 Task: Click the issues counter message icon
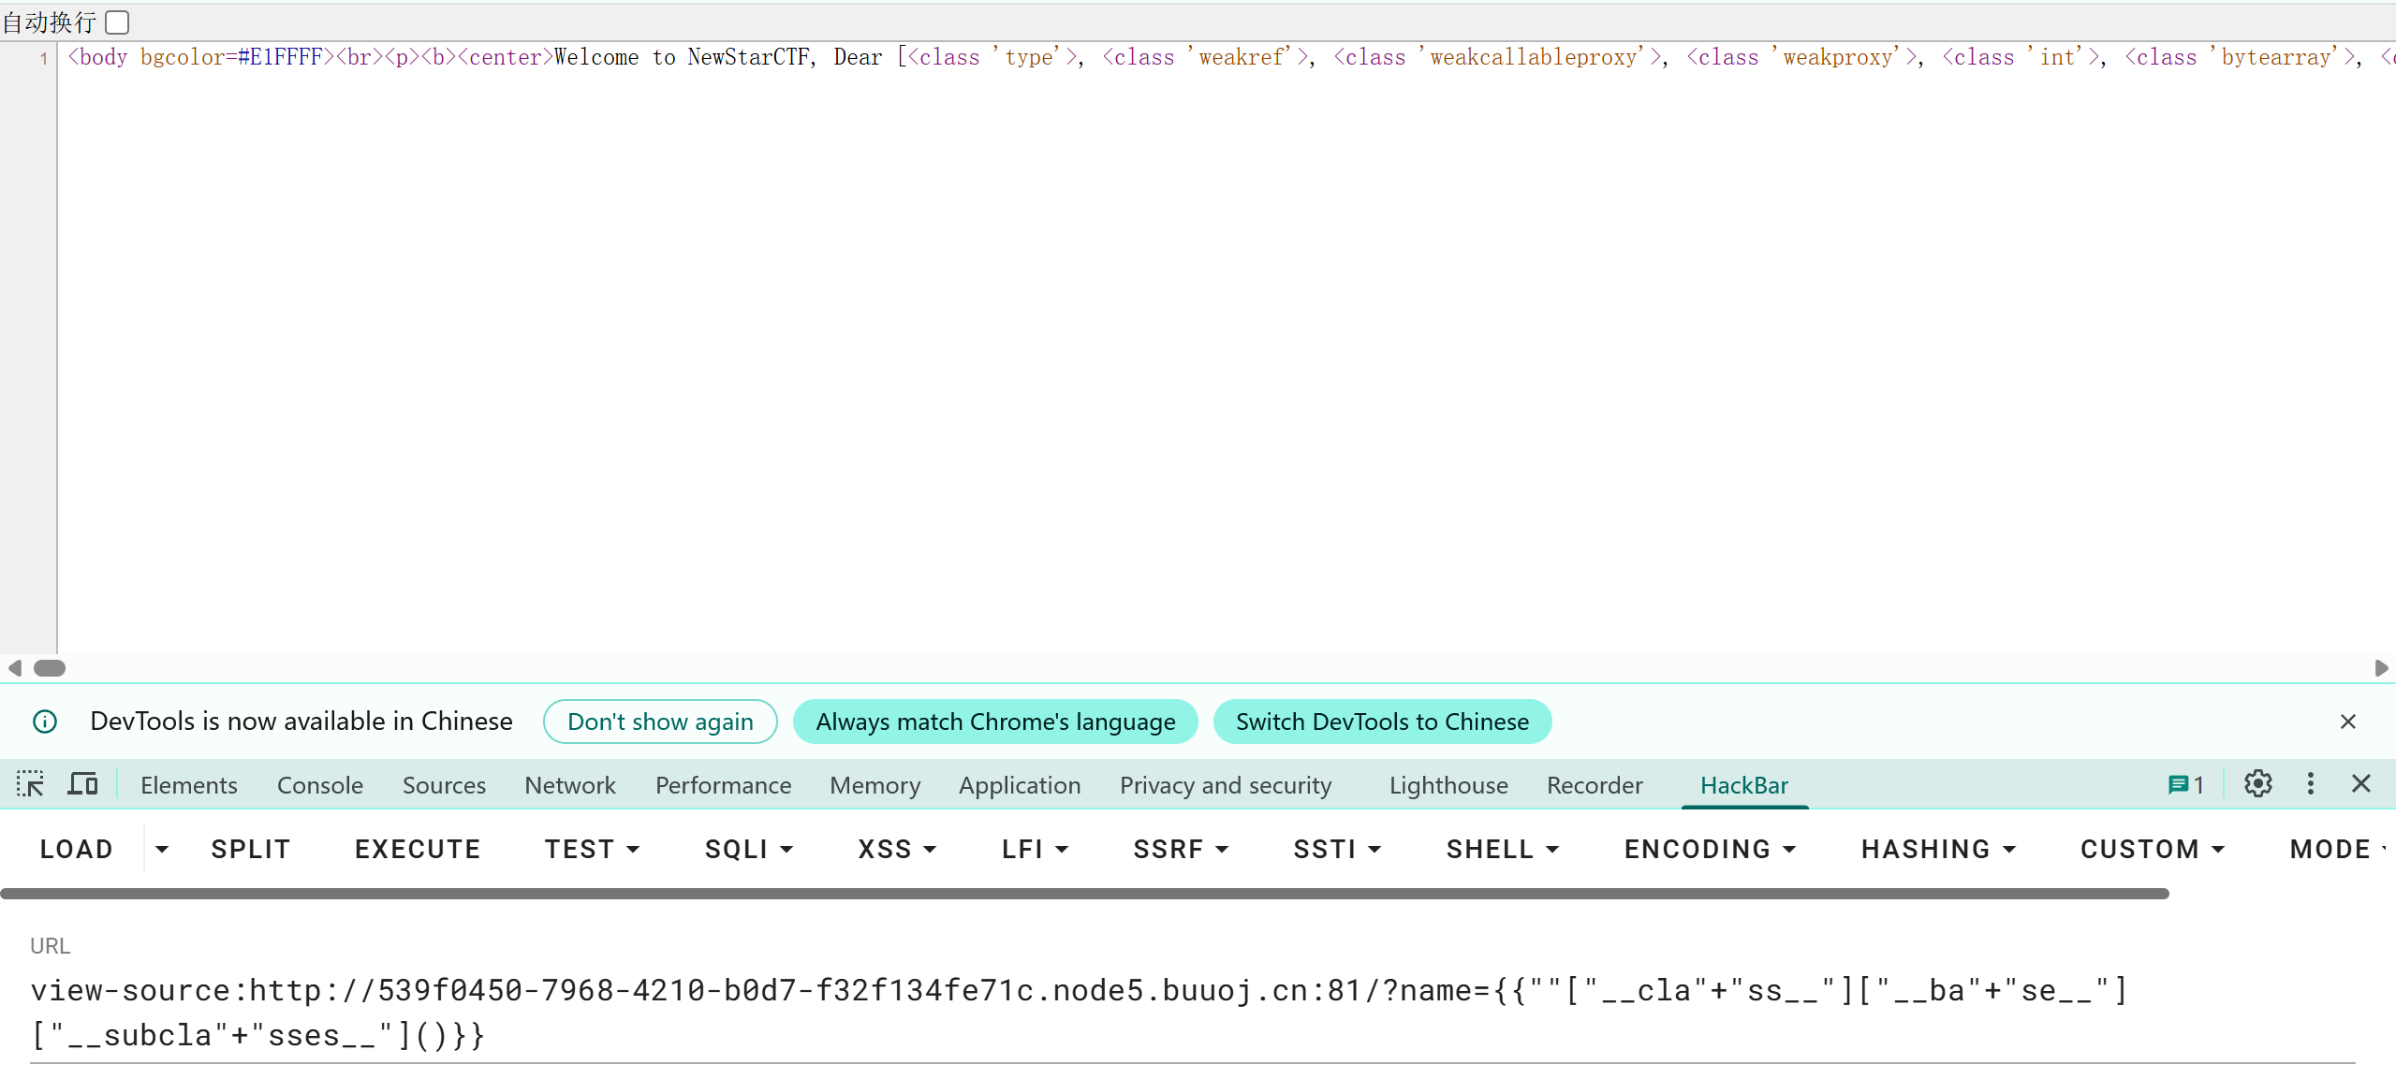2185,784
